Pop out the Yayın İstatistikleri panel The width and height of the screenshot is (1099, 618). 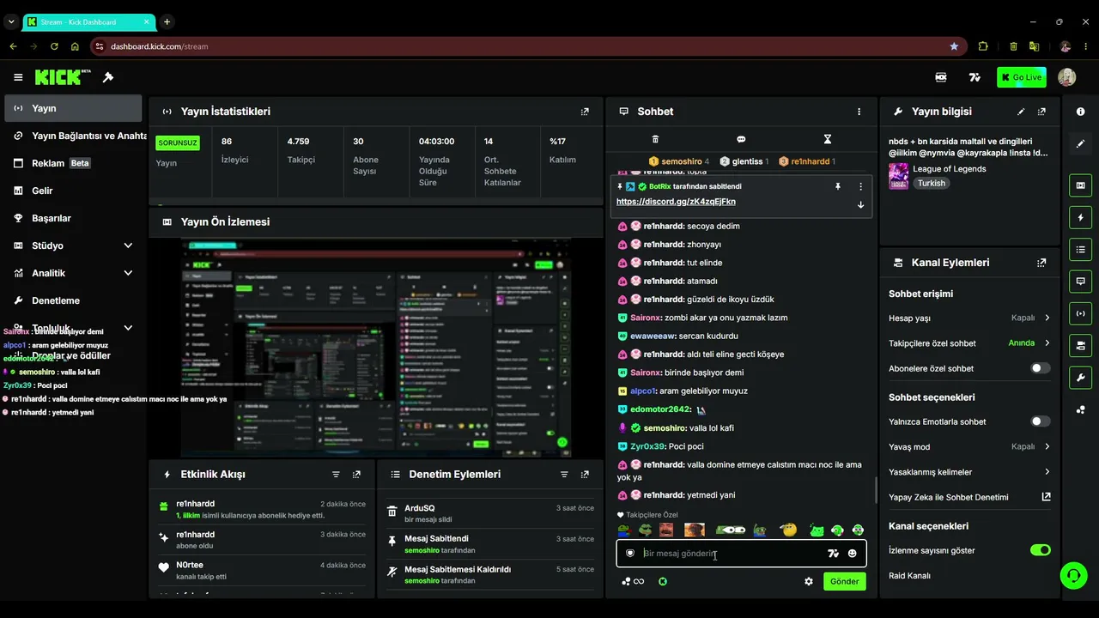(x=585, y=112)
